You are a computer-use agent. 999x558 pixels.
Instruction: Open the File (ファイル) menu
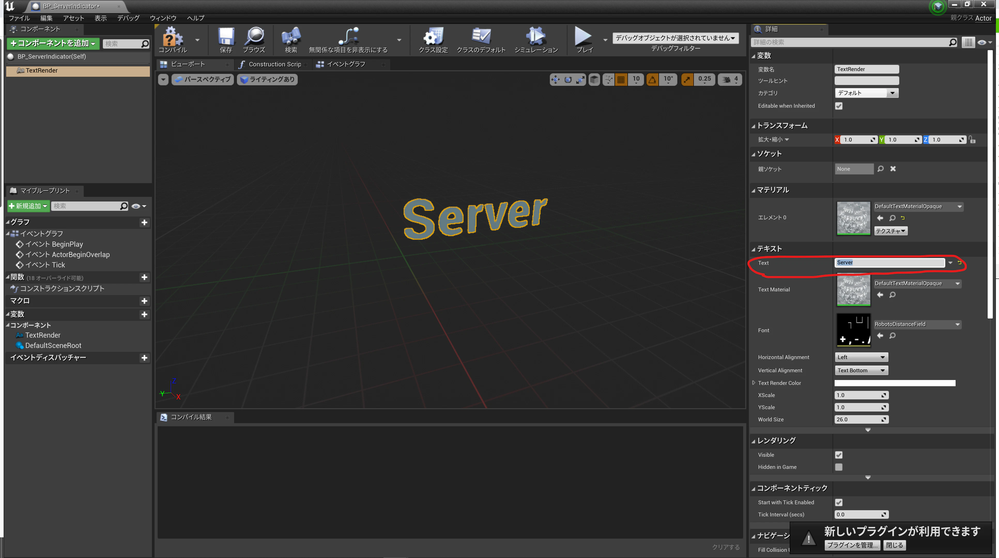(19, 18)
